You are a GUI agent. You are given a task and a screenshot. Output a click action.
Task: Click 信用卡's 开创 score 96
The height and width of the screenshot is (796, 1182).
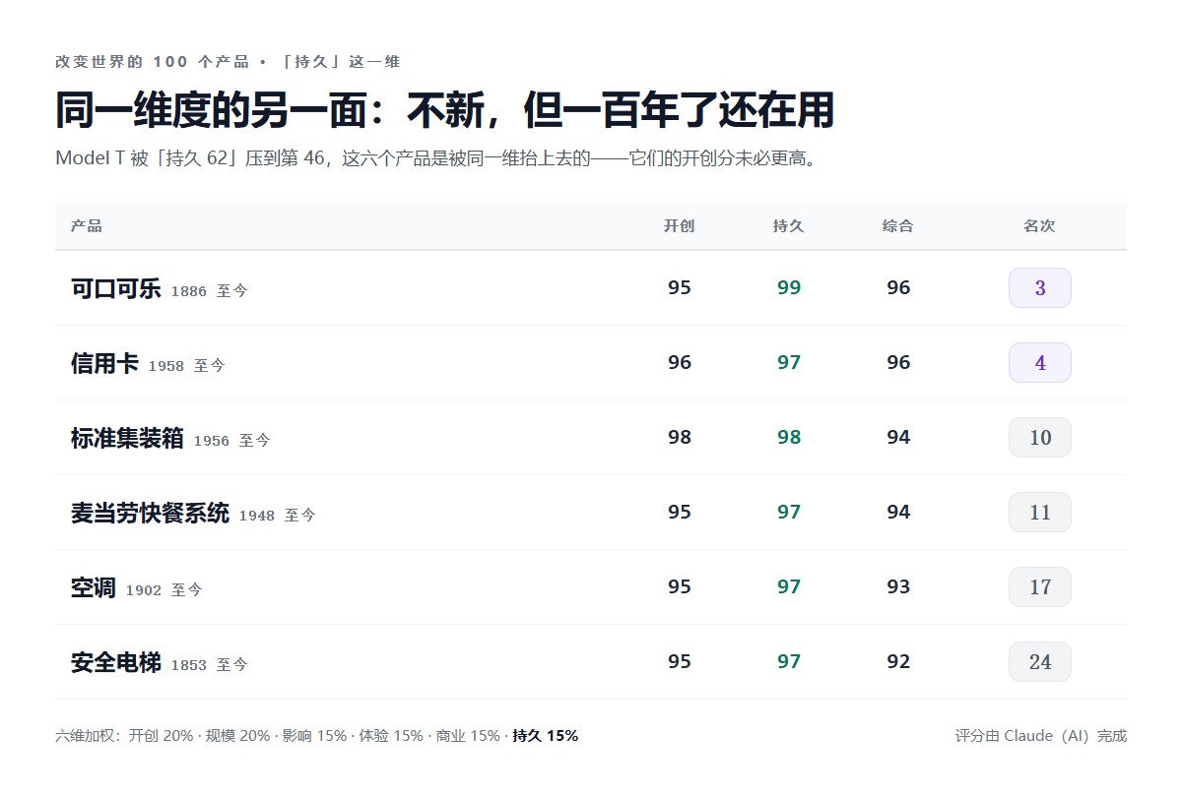coord(680,363)
